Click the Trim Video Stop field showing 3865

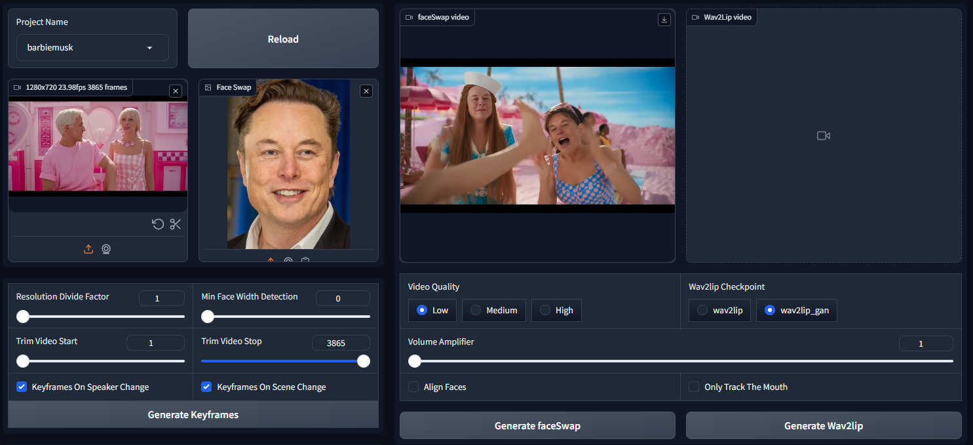pos(341,343)
